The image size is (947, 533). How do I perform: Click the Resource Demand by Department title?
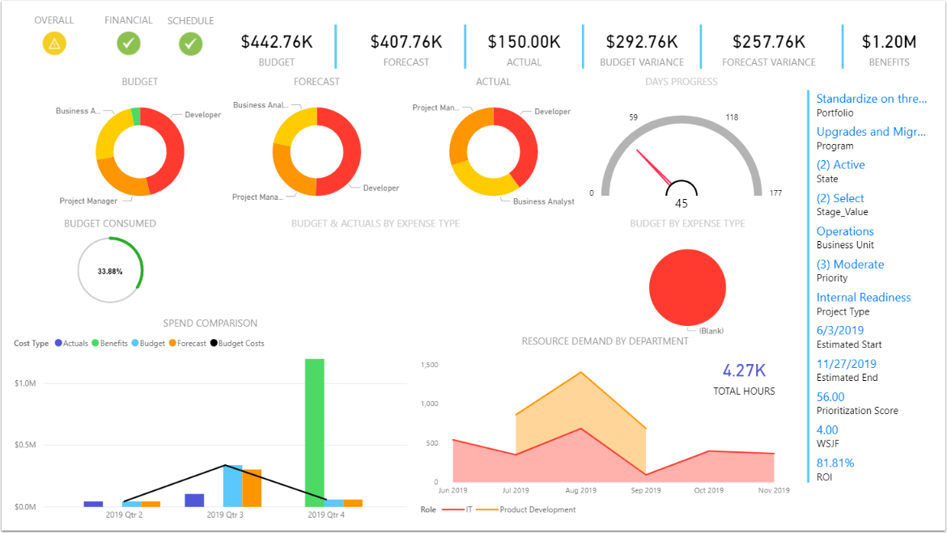[605, 341]
